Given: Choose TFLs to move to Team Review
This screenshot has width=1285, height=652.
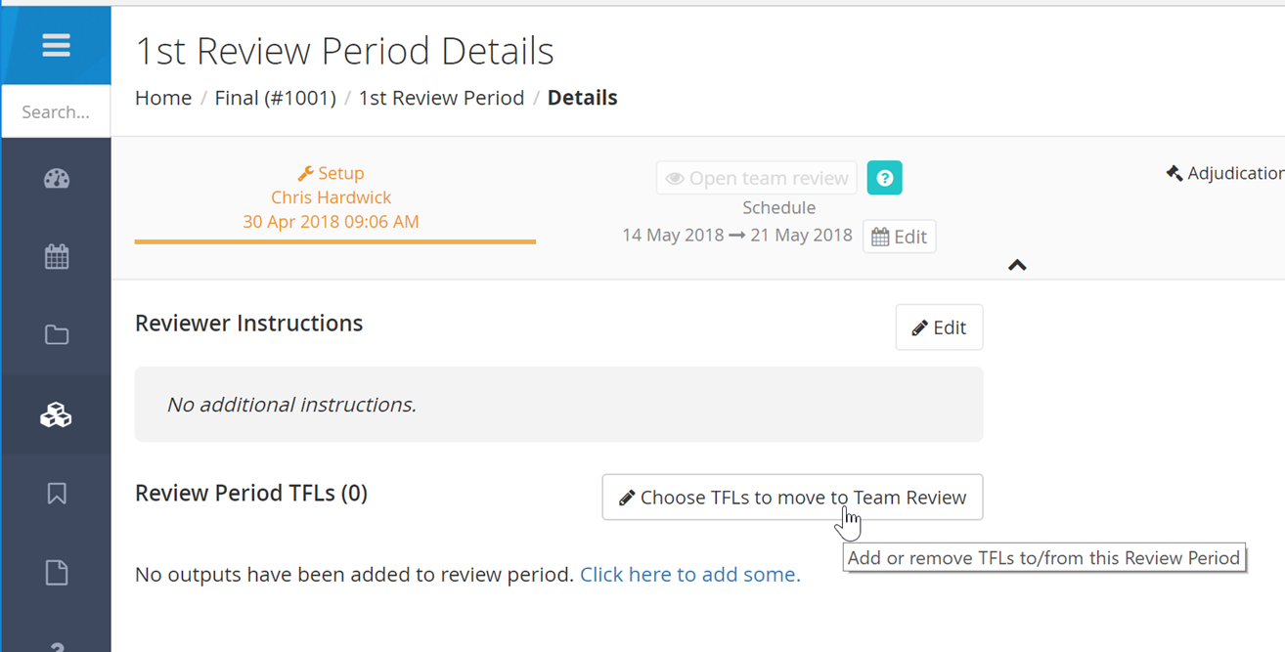Looking at the screenshot, I should click(x=792, y=498).
